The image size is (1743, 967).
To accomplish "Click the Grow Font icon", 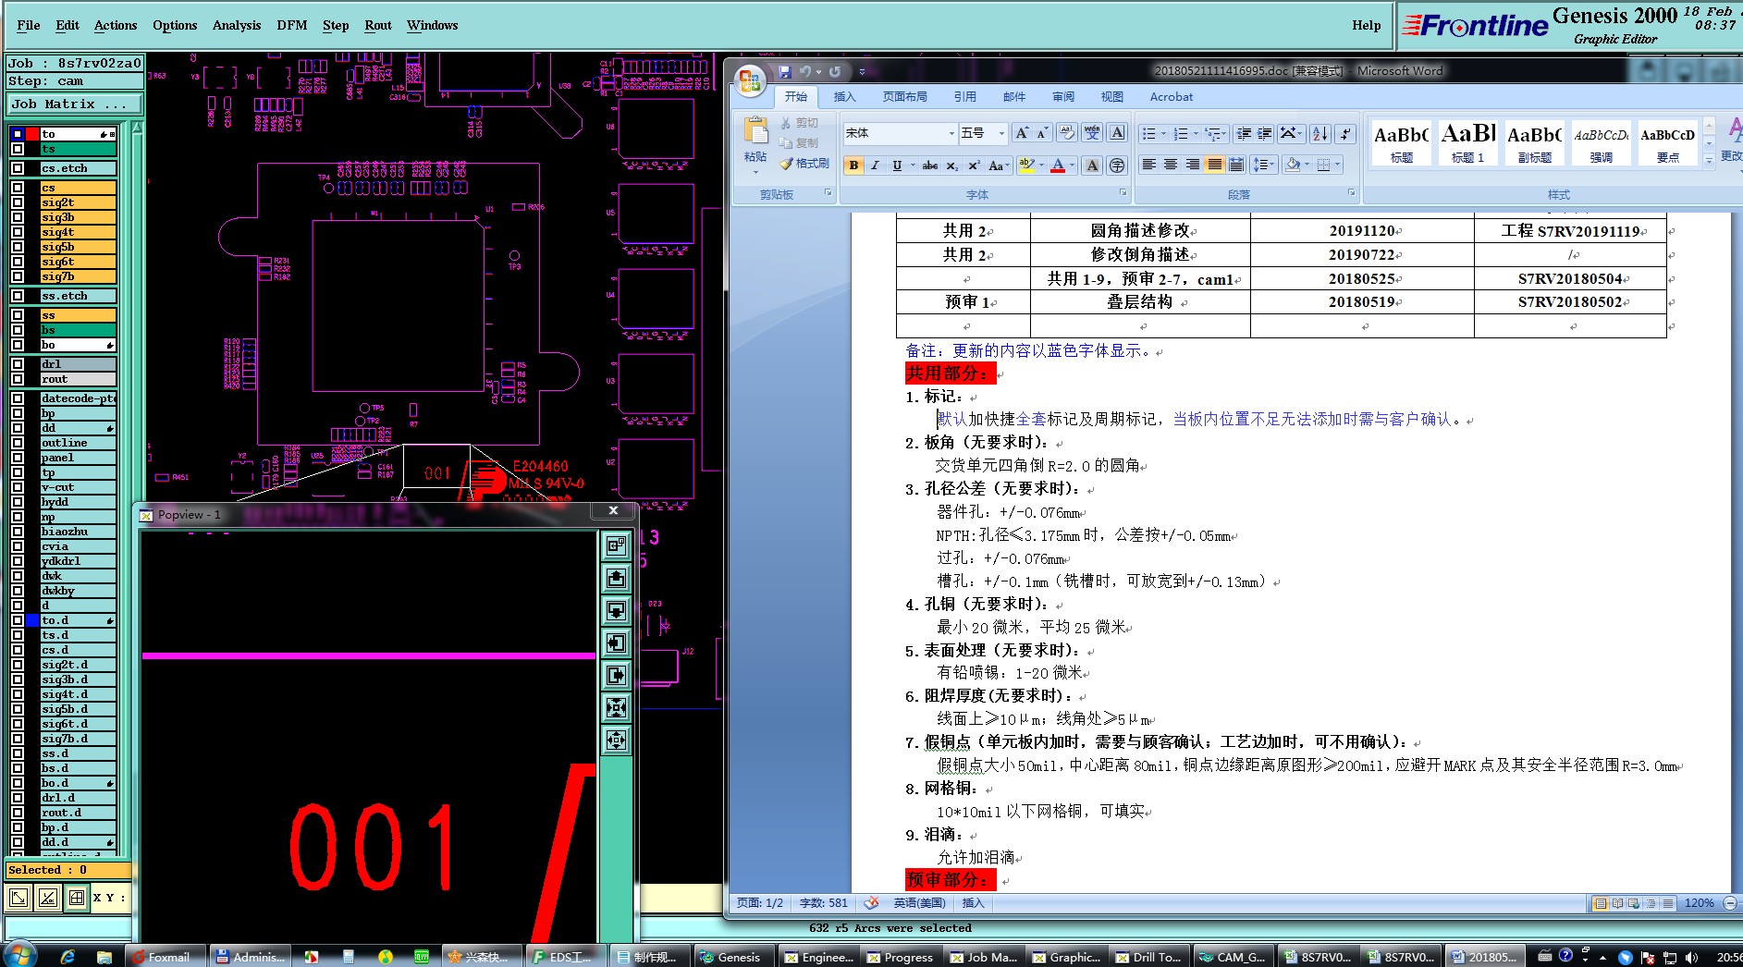I will pyautogui.click(x=1022, y=133).
